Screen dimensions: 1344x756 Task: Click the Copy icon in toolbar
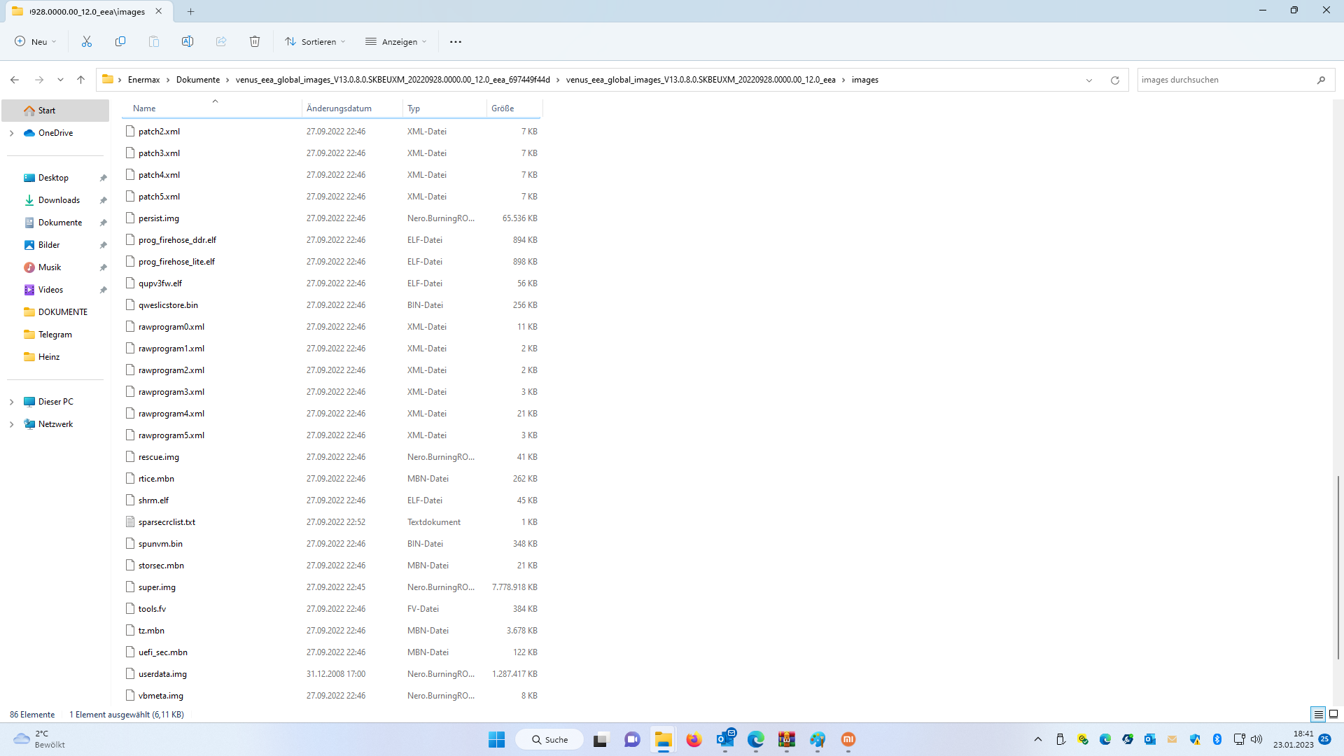pos(120,42)
